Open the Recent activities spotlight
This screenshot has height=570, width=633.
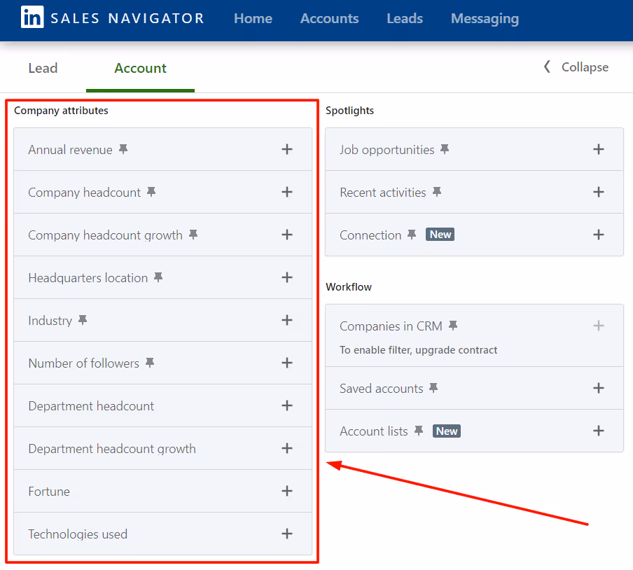[x=599, y=192]
